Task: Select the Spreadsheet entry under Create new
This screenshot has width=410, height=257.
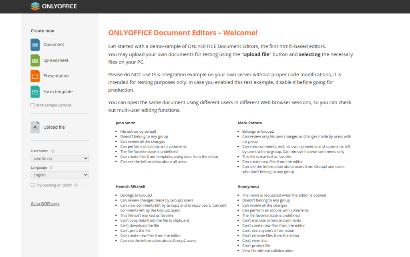Action: tap(56, 60)
